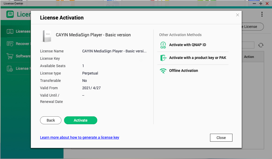
Task: Click the License Manager gear-document icon
Action: tap(10, 69)
